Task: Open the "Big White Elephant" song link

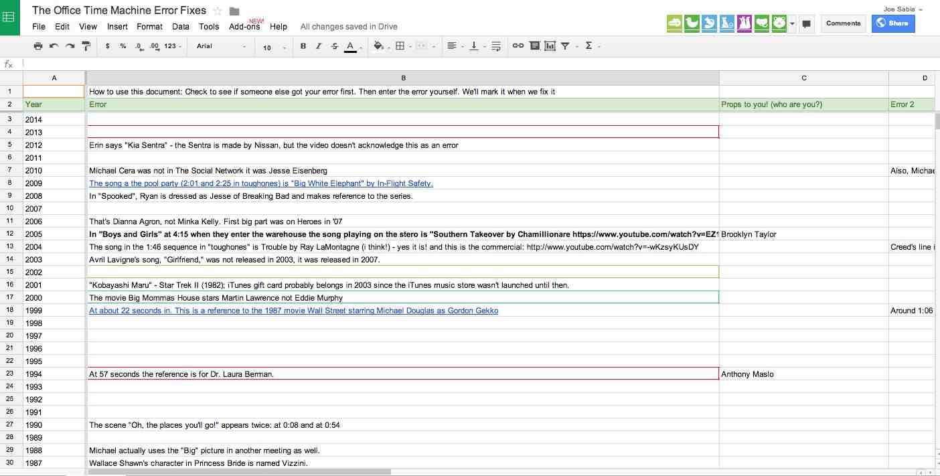Action: click(261, 183)
